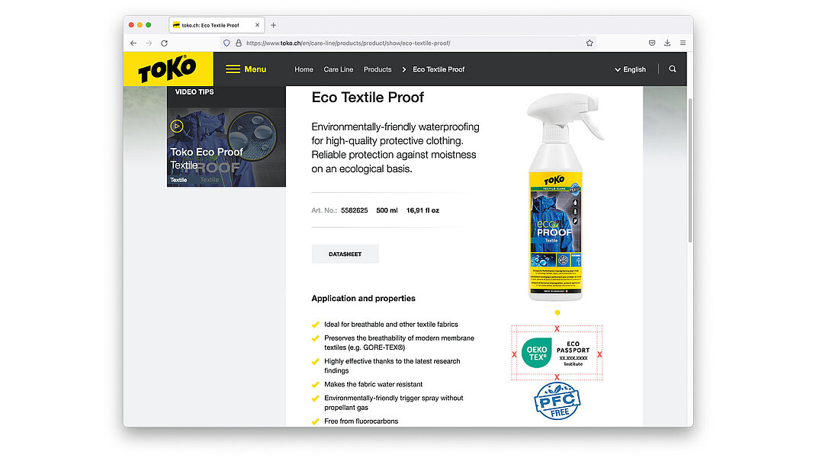This screenshot has height=458, width=816.
Task: Select Products breadcrumb link
Action: coord(377,69)
